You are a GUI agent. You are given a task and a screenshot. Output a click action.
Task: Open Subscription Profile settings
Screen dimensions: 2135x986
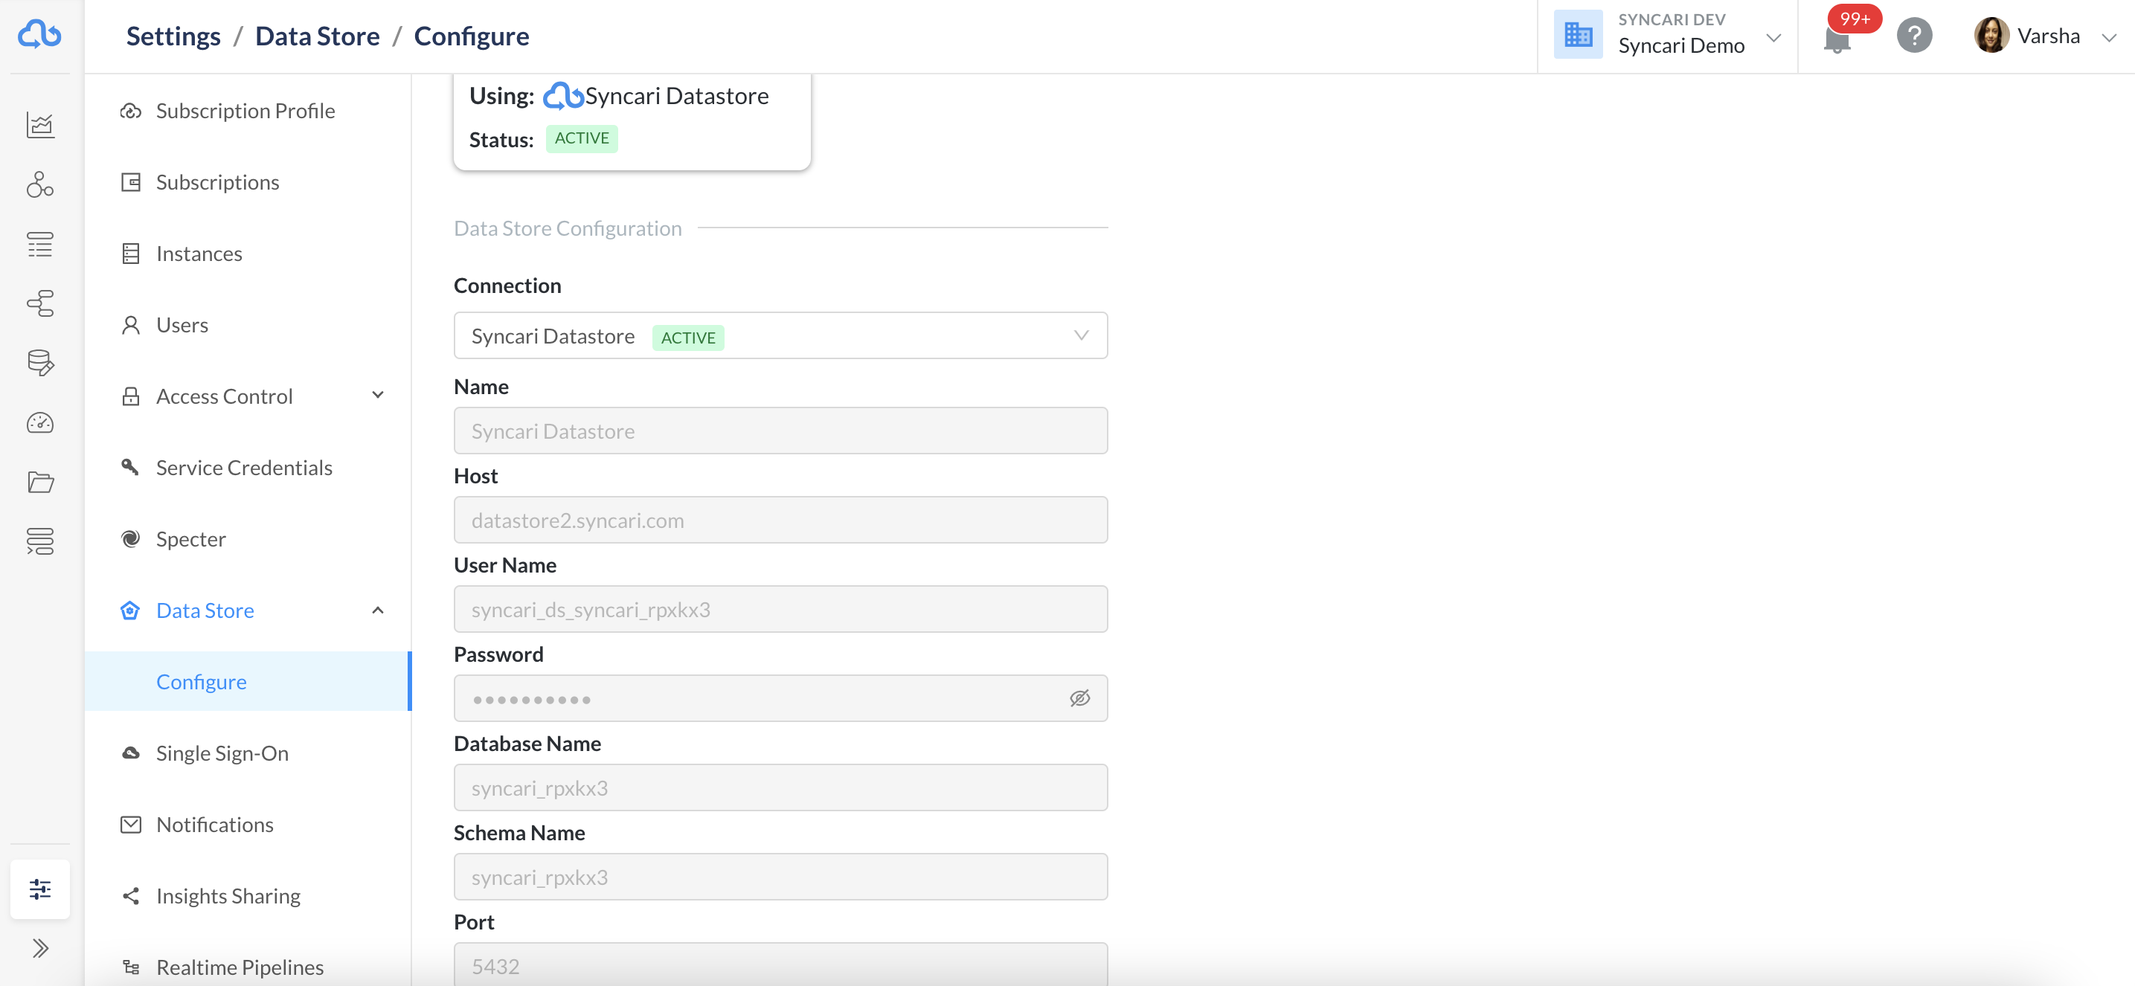pyautogui.click(x=248, y=111)
